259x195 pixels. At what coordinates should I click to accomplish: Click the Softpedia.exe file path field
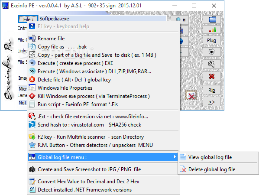click(x=103, y=19)
